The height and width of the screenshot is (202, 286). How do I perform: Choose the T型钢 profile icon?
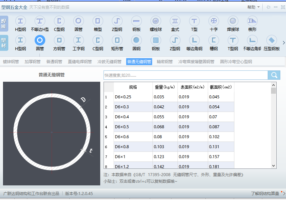pos(233,41)
